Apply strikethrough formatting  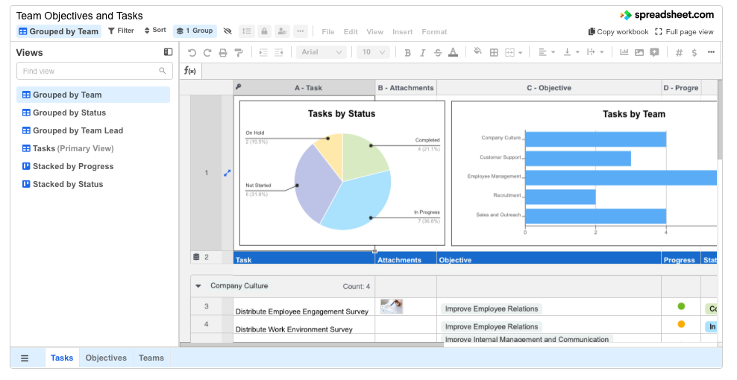pyautogui.click(x=438, y=53)
